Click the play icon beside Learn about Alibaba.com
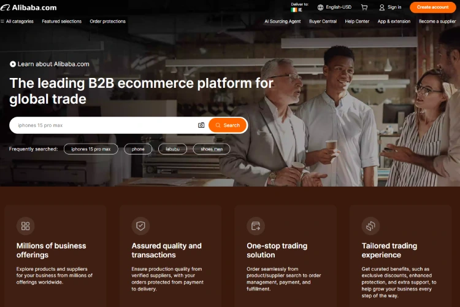 coord(13,64)
